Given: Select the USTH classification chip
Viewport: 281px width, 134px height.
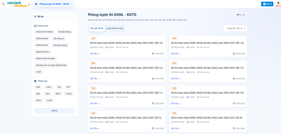Looking at the screenshot, I should point(39,100).
